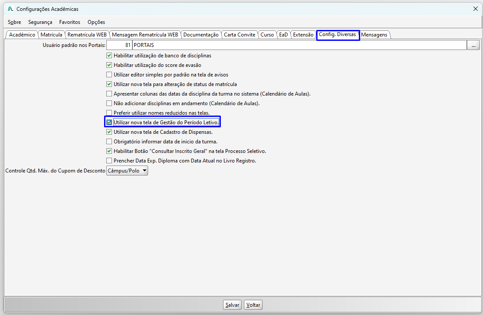Switch to the Curso tab
483x315 pixels.
point(267,35)
